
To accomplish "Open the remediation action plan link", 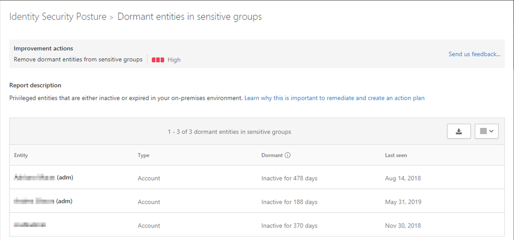I will (x=334, y=98).
